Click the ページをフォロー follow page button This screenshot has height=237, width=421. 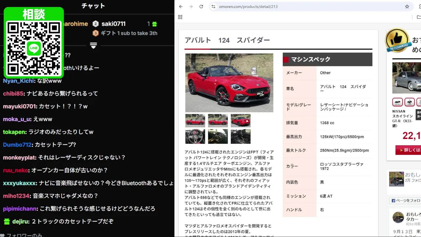[x=406, y=200]
